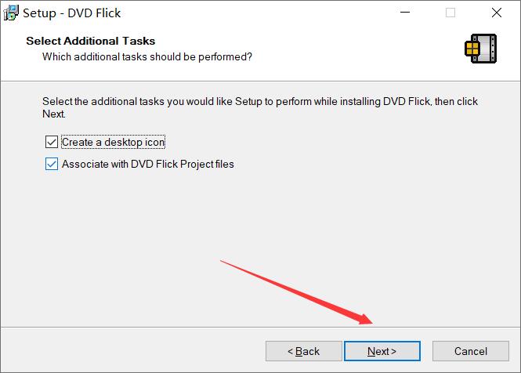Click the "Create a desktop icon" label text
Viewport: 521px width, 373px height.
pos(114,142)
